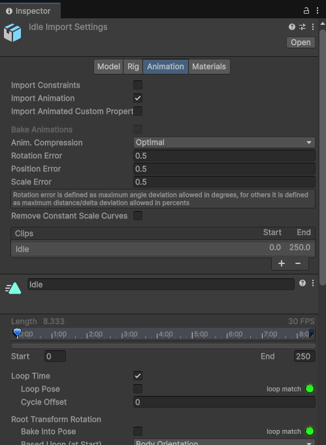Select the Animation tab
The width and height of the screenshot is (326, 445).
pos(165,67)
